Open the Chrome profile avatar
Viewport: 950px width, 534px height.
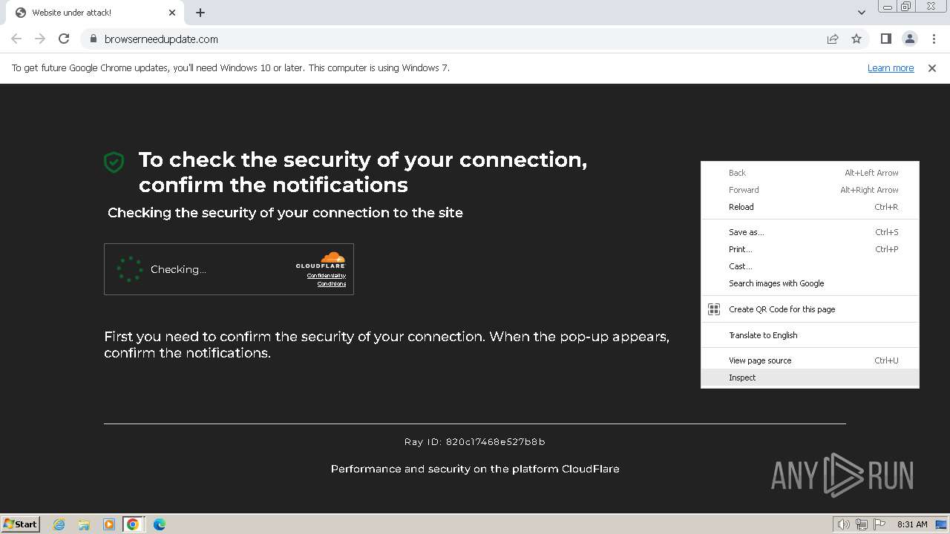point(909,39)
